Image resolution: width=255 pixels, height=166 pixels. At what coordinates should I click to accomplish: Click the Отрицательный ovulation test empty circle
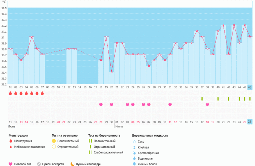point(54,147)
